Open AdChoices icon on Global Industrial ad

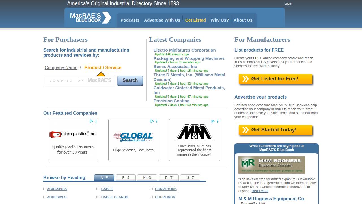(152, 121)
